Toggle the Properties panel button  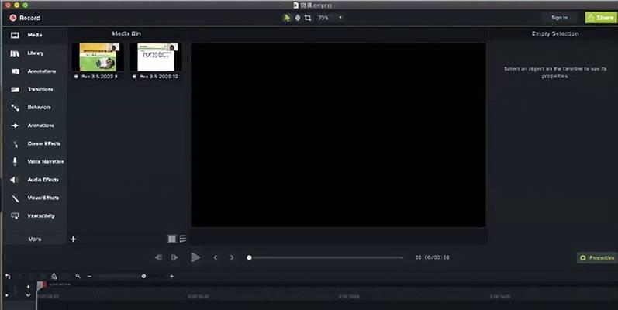[x=597, y=257]
